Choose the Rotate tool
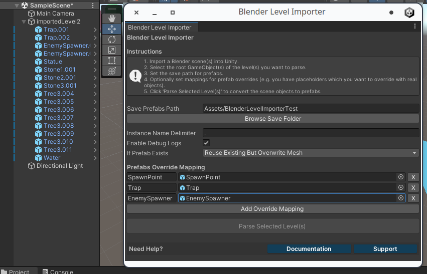Viewport: 427px width, 274px height. (112, 40)
